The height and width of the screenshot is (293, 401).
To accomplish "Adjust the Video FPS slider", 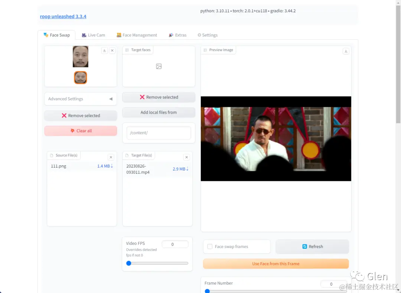I will [x=157, y=263].
